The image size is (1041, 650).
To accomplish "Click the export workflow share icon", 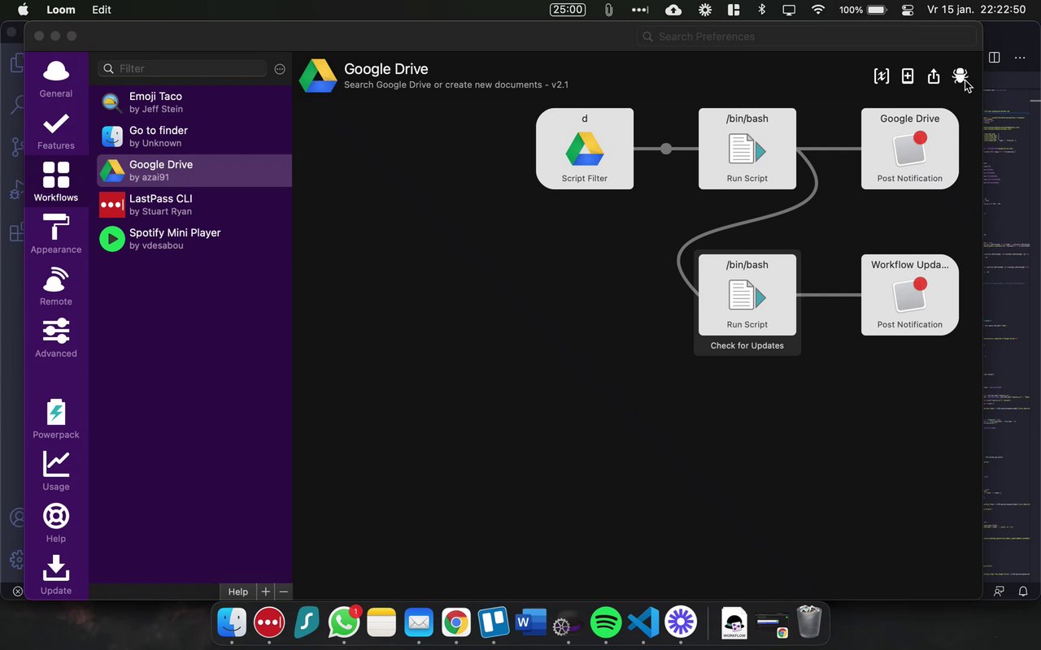I will (x=934, y=76).
